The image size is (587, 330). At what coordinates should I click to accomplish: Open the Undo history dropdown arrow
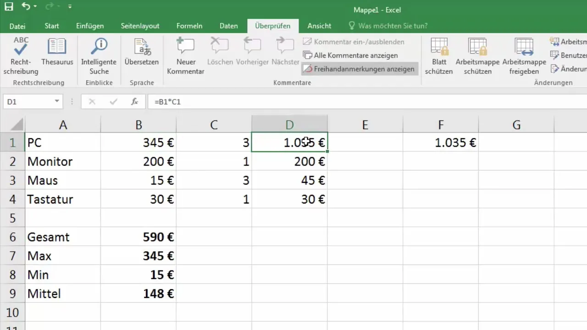[x=35, y=7]
